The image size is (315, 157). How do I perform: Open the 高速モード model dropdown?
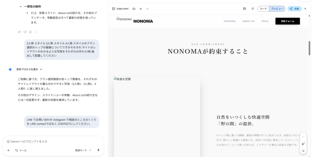[83, 150]
